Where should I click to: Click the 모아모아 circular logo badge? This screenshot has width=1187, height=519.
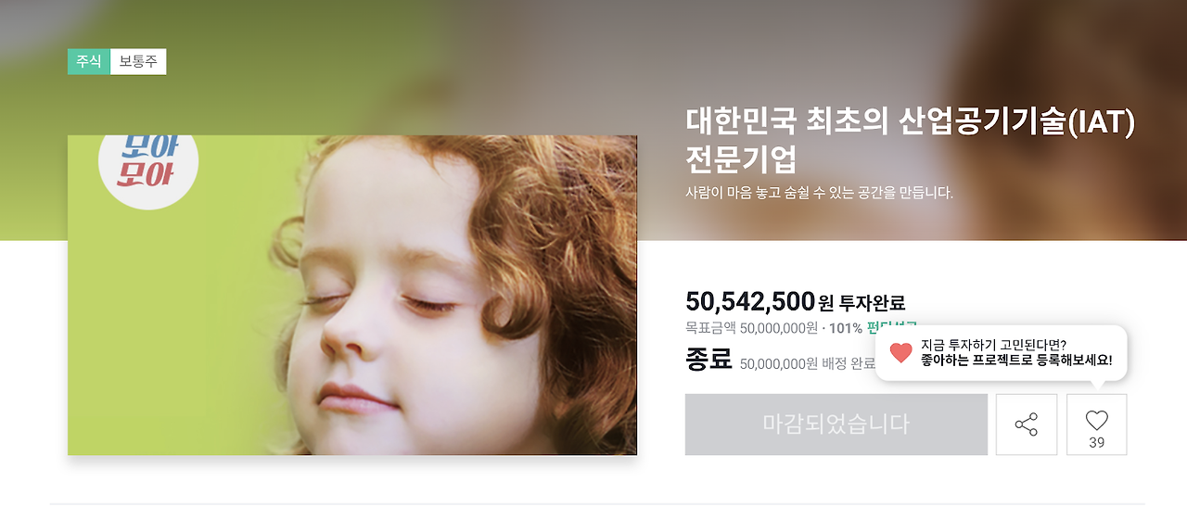pyautogui.click(x=148, y=161)
